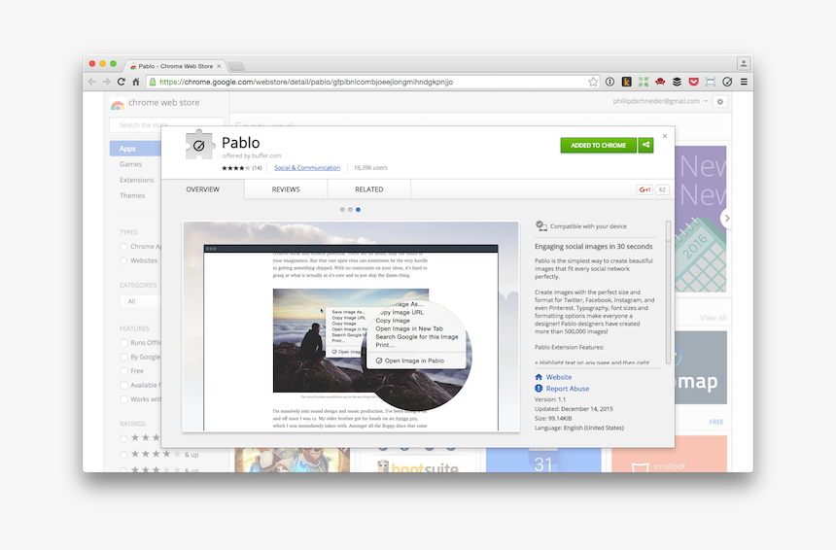Click the View all link

(714, 318)
